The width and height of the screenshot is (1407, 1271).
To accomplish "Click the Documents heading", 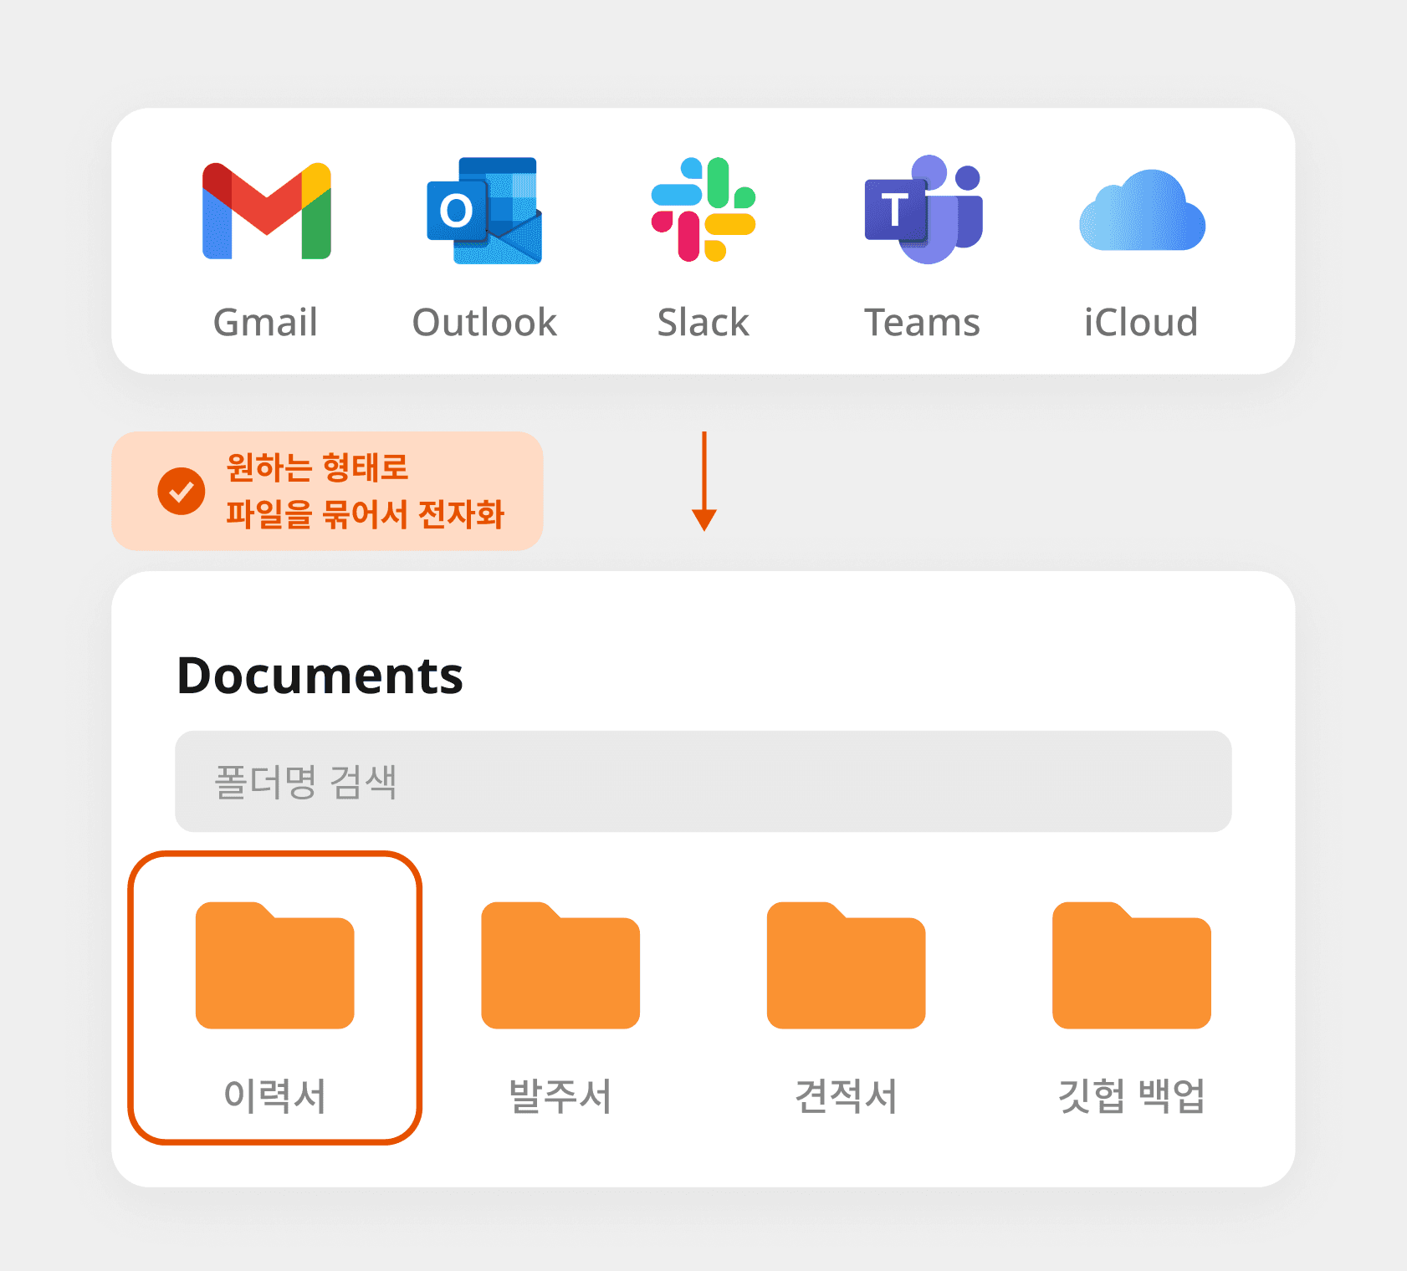I will pyautogui.click(x=320, y=676).
